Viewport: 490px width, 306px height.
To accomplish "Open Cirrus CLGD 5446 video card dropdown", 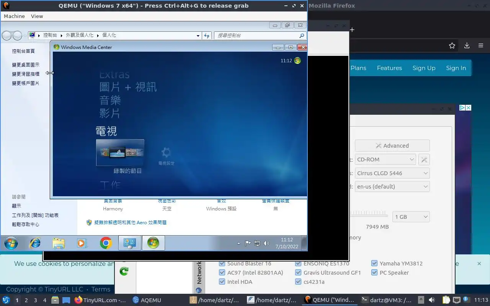I will pos(392,173).
